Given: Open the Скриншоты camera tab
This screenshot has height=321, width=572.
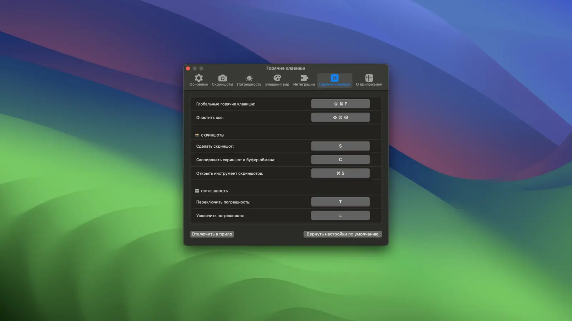Looking at the screenshot, I should click(222, 80).
